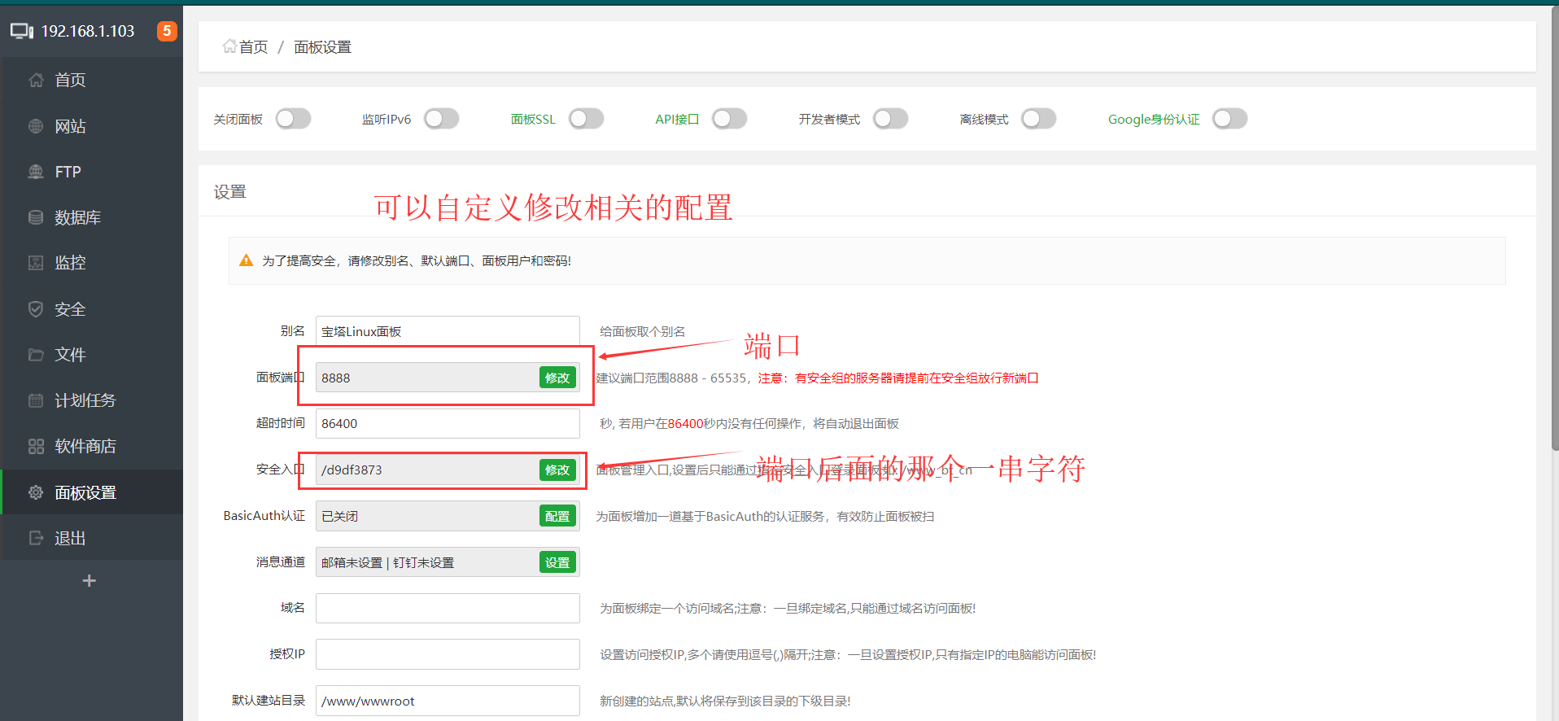Click the gear icon beside 面板设置
The image size is (1559, 721).
(36, 492)
